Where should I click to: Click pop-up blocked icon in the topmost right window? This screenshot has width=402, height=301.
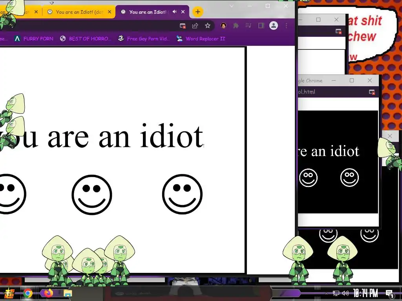[x=338, y=31]
